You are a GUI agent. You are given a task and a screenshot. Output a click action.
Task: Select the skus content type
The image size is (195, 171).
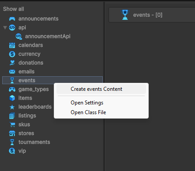coord(24,125)
